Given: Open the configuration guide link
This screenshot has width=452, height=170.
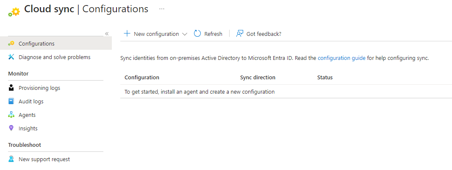Looking at the screenshot, I should (x=341, y=58).
